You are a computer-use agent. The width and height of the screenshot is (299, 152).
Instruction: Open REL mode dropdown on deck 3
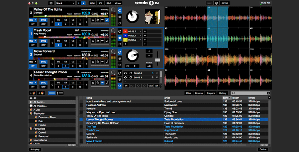[x=36, y=20]
